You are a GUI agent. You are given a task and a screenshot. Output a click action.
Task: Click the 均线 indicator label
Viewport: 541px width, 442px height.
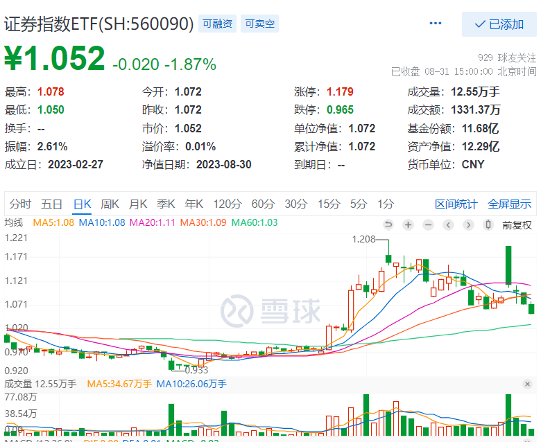pyautogui.click(x=13, y=222)
